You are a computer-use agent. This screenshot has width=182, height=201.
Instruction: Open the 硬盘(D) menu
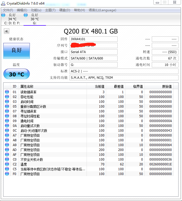pyautogui.click(x=65, y=10)
